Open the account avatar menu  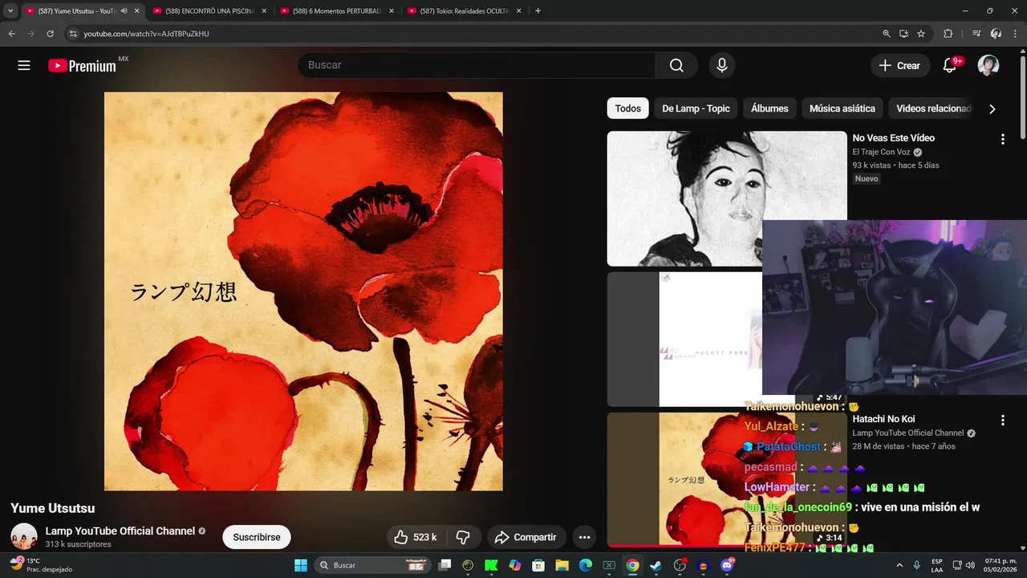point(988,66)
